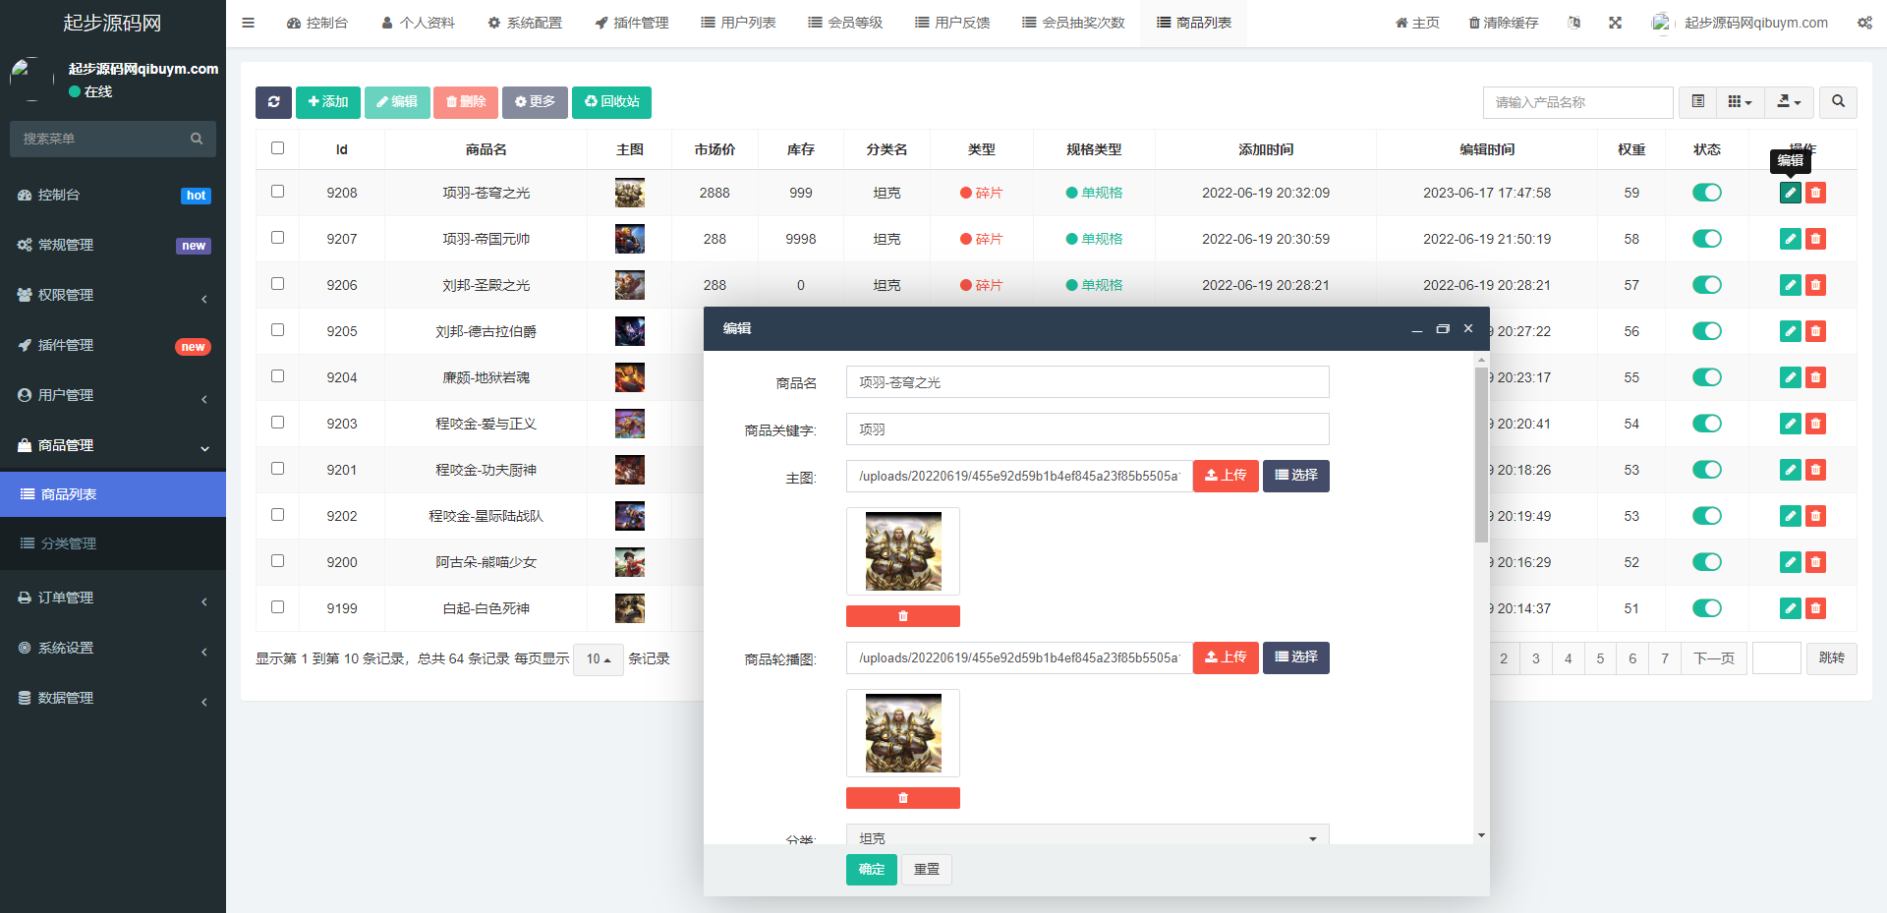The height and width of the screenshot is (913, 1887).
Task: Click fullscreen icon in top navigation bar
Action: (1615, 23)
